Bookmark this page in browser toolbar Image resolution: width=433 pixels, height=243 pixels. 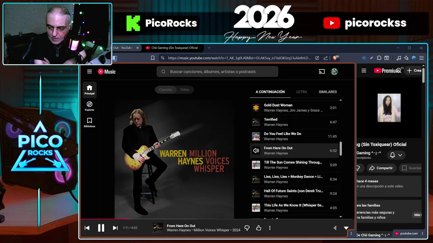[153, 58]
